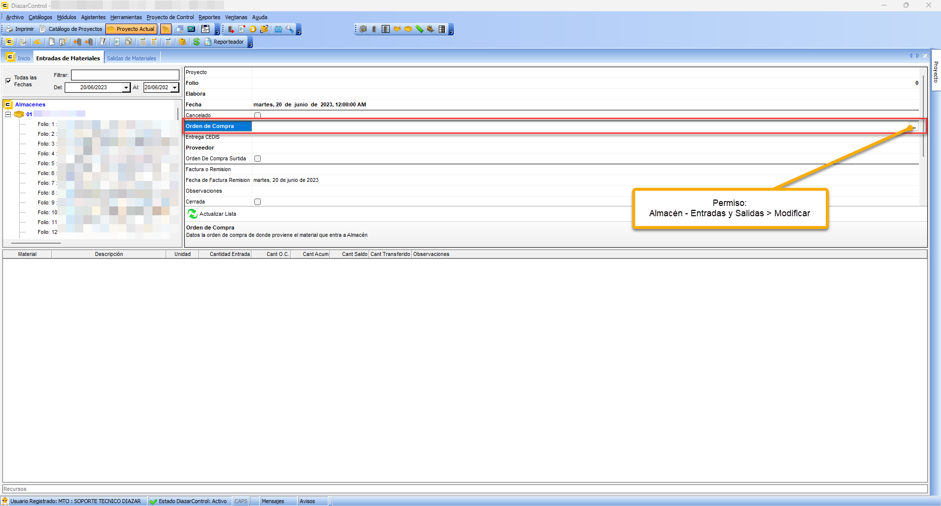Click the green refresh Actualizar Lista icon
Viewport: 941px width, 506px height.
193,214
